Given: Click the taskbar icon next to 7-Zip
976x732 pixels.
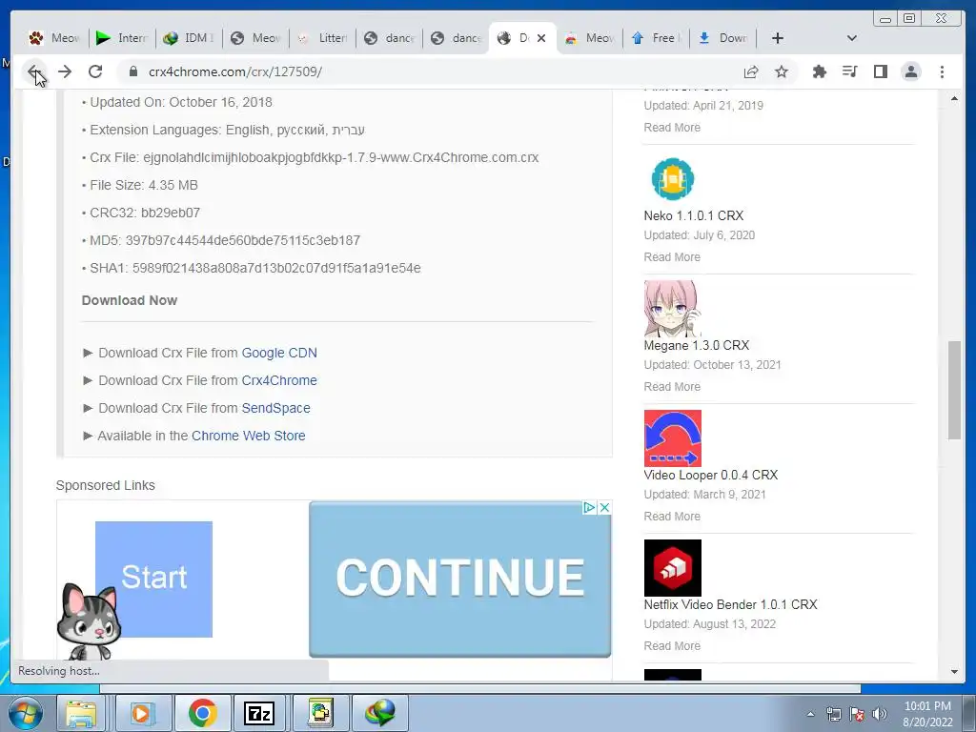Looking at the screenshot, I should (320, 713).
